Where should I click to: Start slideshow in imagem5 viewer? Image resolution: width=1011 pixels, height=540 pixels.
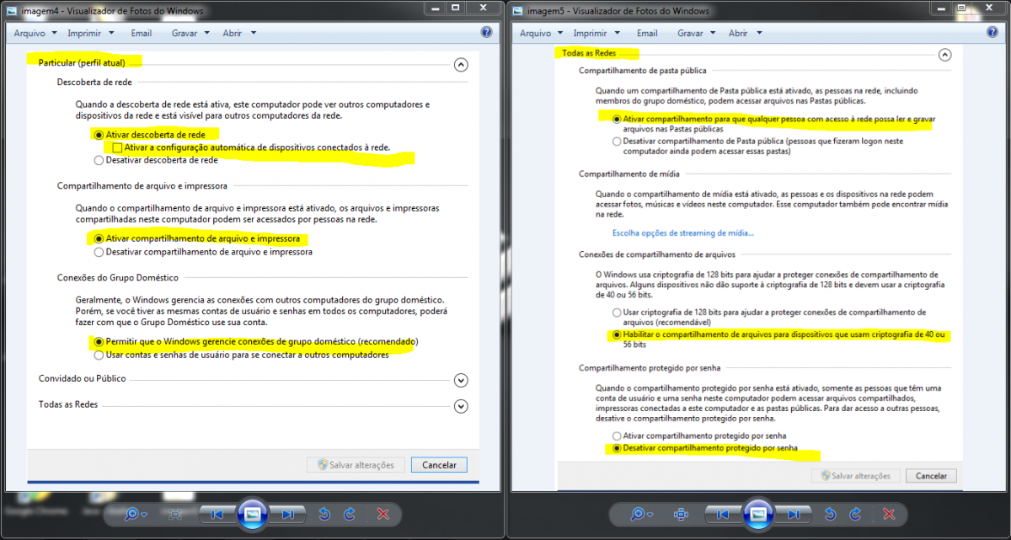(x=757, y=514)
